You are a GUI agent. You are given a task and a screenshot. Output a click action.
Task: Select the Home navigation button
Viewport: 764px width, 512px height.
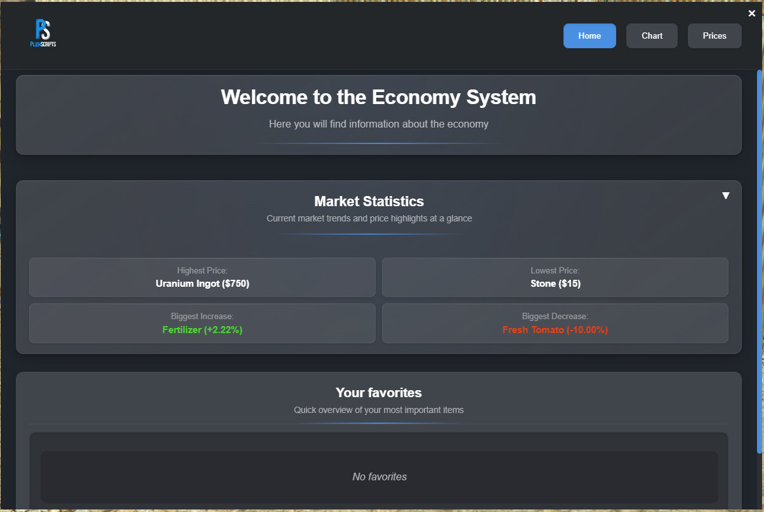tap(589, 36)
